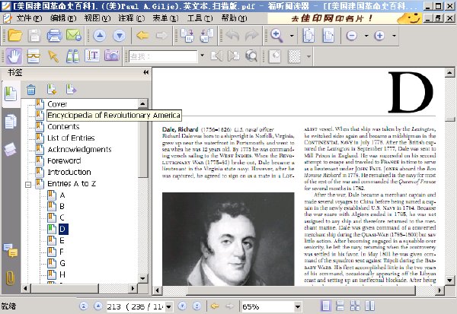Open the 帮助(H) menu
The width and height of the screenshot is (457, 314).
pyautogui.click(x=234, y=18)
